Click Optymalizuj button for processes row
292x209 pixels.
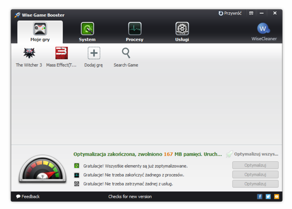(x=255, y=175)
